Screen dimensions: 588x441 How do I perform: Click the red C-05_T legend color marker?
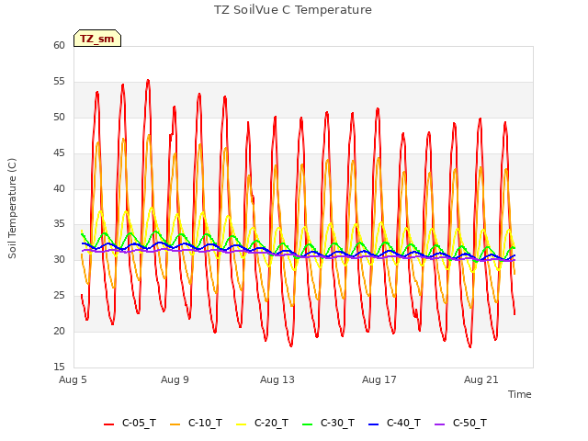click(x=108, y=424)
